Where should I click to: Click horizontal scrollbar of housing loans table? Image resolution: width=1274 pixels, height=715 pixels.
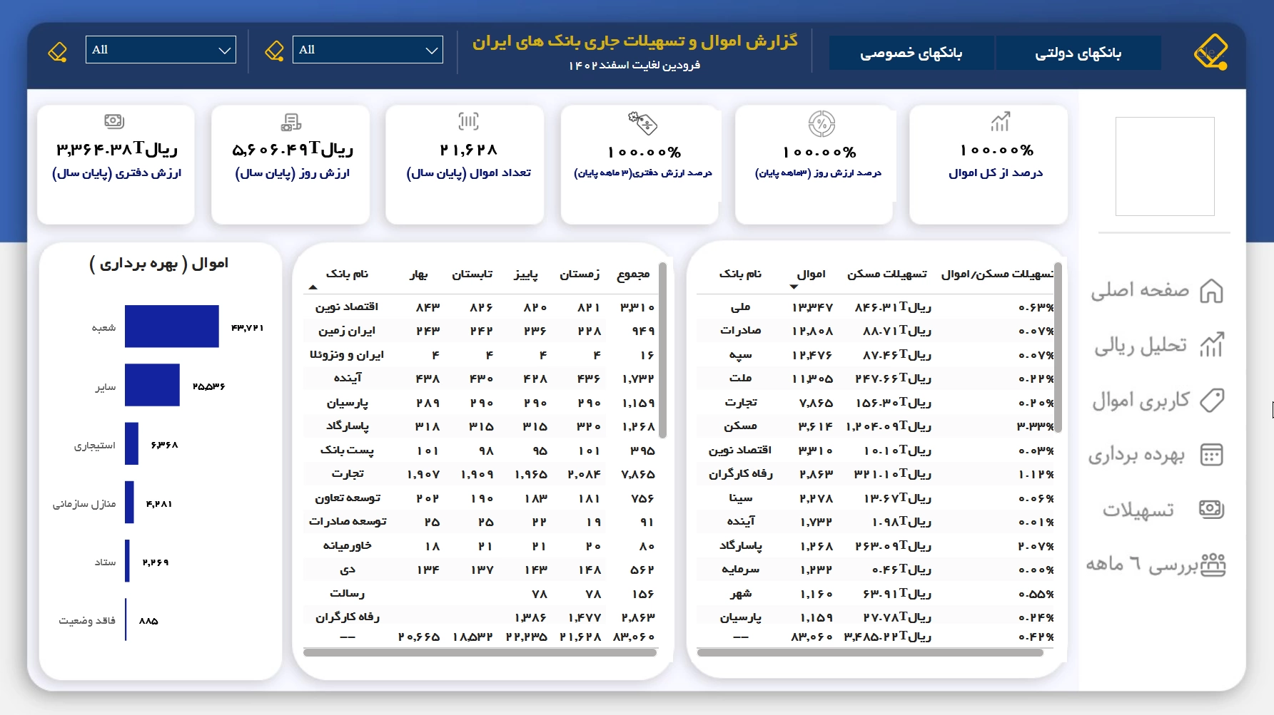(x=870, y=652)
